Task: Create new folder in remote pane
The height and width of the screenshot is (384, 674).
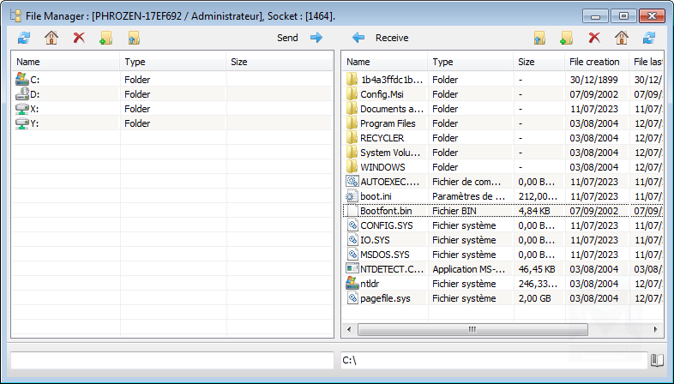Action: point(566,38)
